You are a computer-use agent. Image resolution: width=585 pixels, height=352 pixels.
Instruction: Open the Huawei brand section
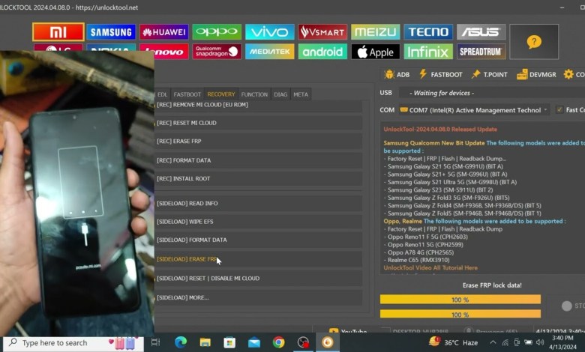click(x=164, y=32)
